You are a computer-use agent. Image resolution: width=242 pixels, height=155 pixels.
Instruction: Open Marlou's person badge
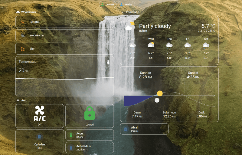click(126, 5)
